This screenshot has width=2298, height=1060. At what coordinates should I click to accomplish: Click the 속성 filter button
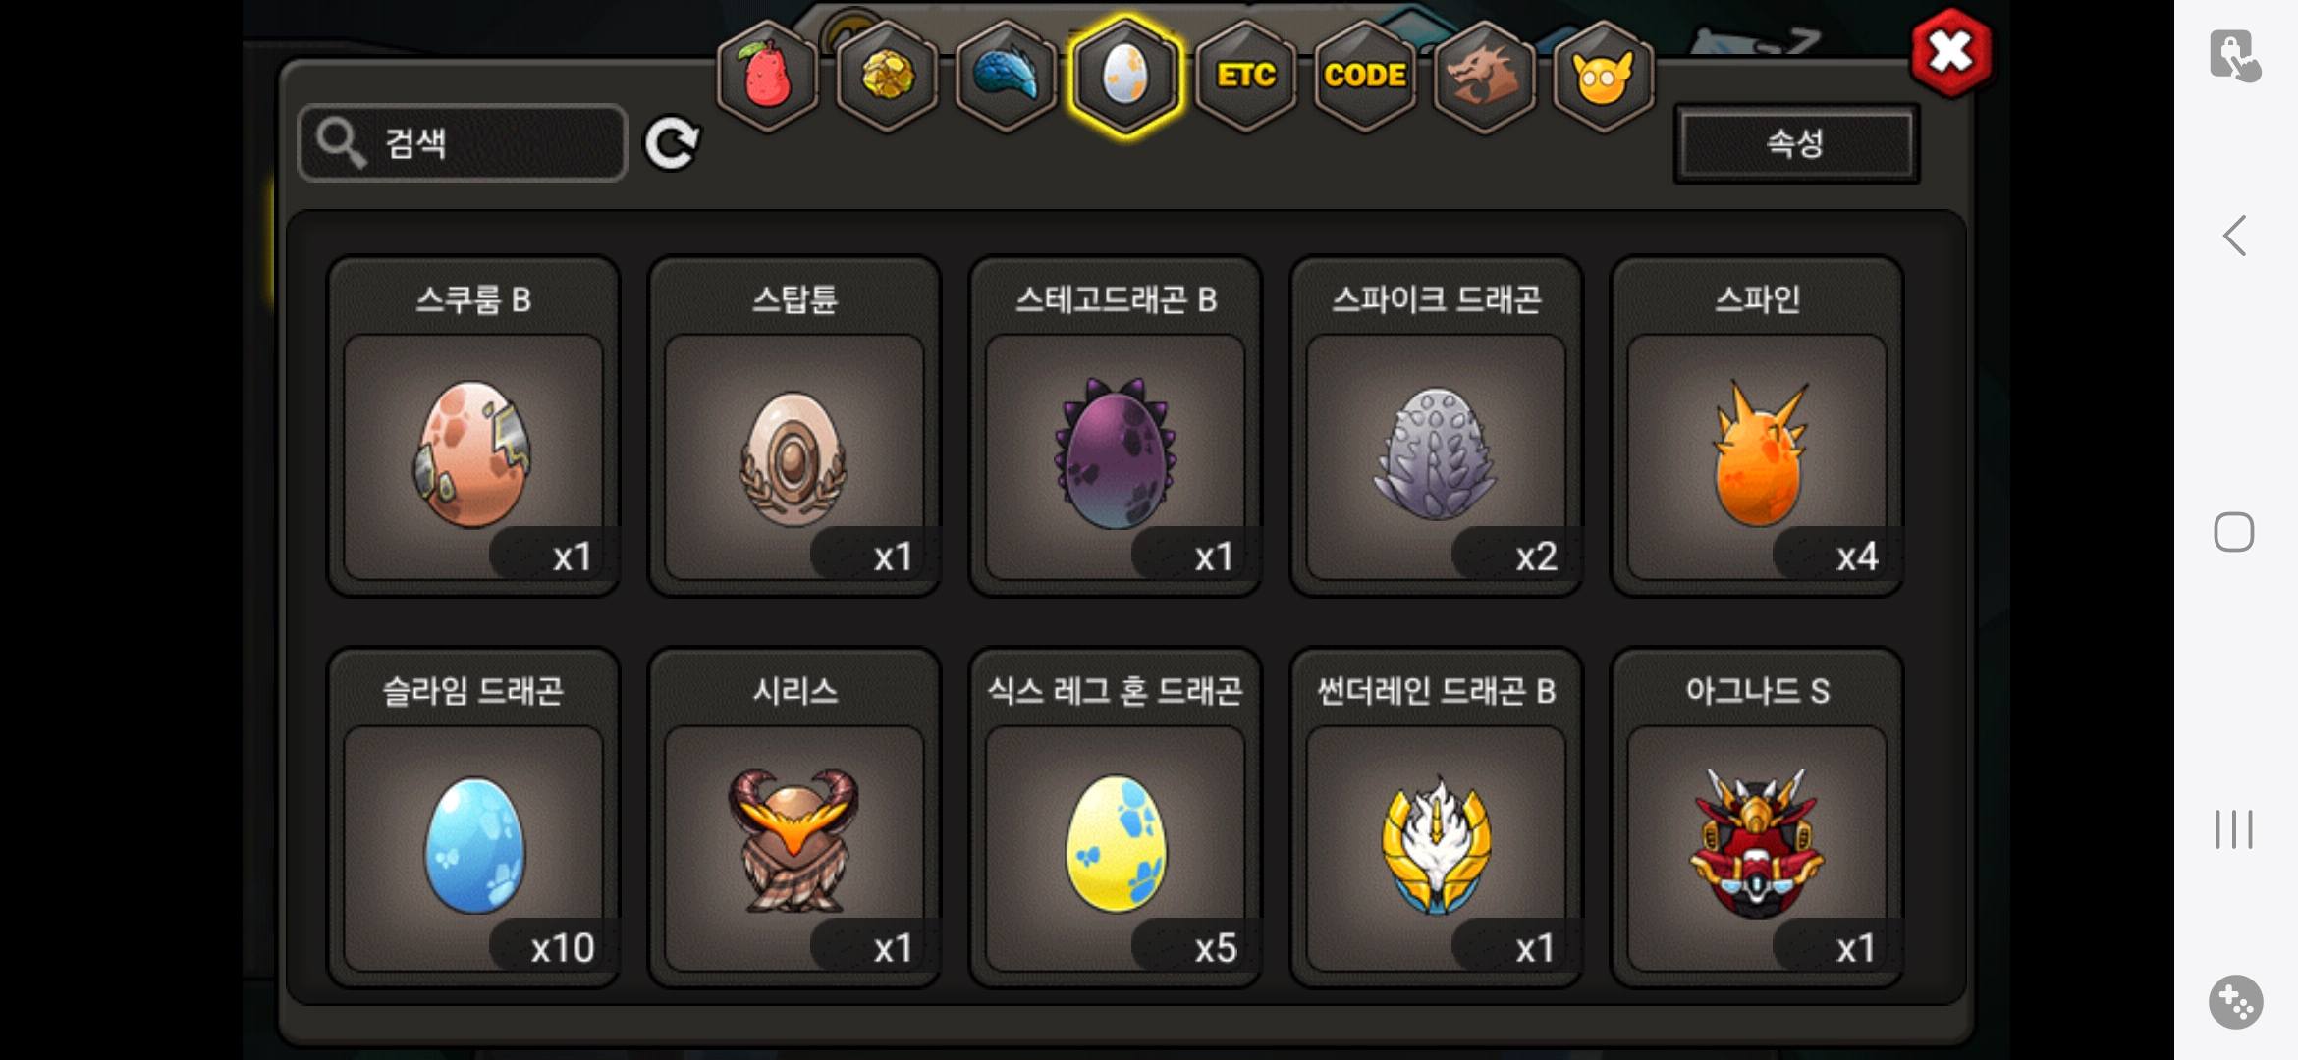click(1796, 143)
